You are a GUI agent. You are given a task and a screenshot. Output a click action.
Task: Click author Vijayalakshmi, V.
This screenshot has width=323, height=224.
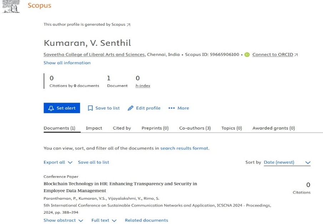[125, 198]
